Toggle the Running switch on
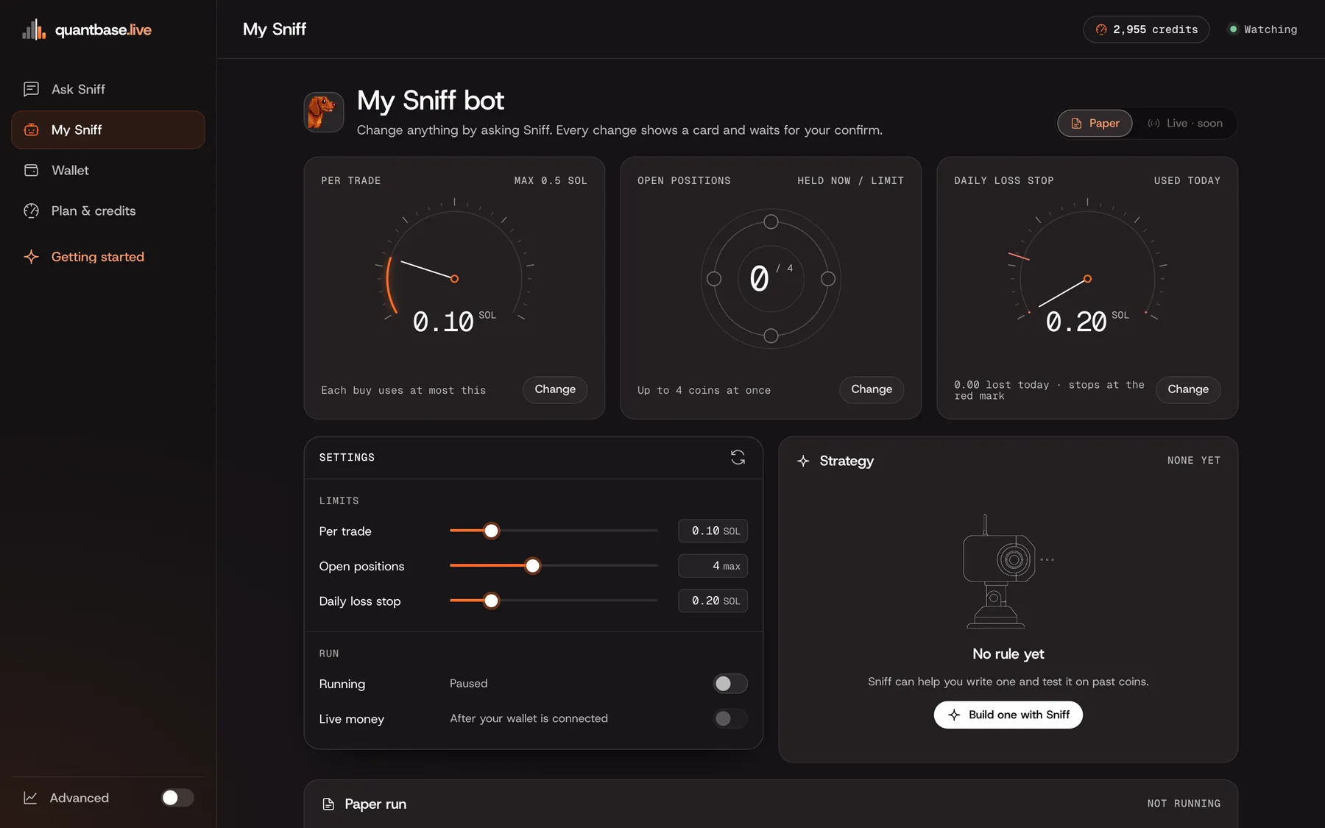Viewport: 1325px width, 828px height. tap(730, 684)
